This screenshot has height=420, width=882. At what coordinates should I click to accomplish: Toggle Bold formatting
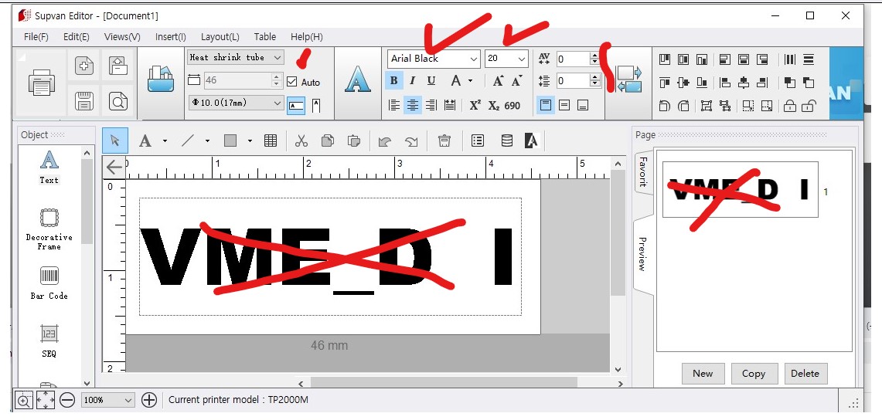(393, 81)
